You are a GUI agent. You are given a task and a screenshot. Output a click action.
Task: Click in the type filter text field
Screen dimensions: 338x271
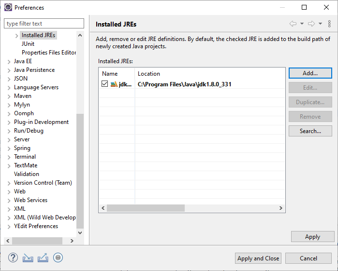(x=44, y=24)
